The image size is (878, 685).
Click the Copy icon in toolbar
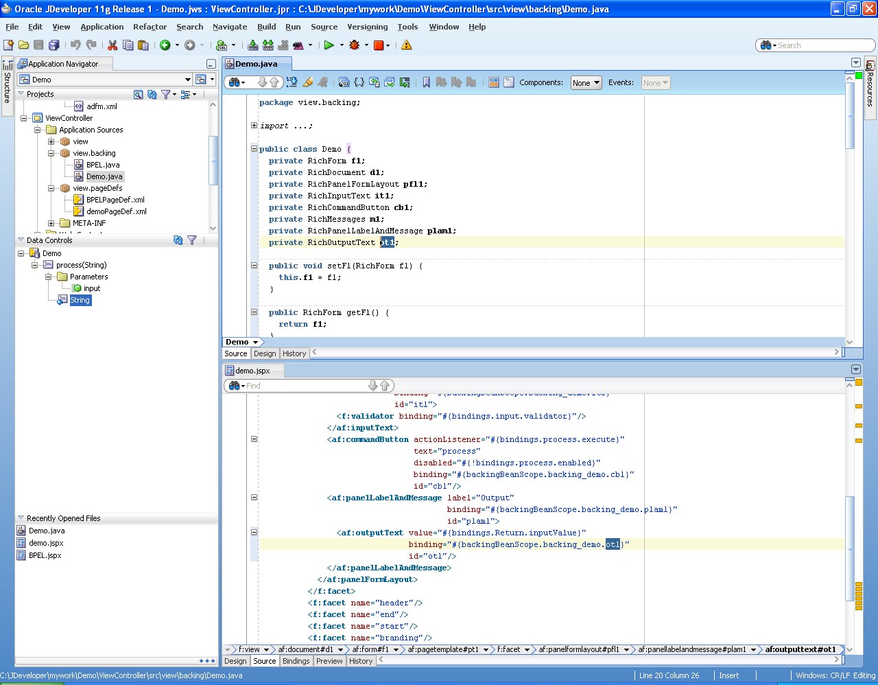point(128,45)
